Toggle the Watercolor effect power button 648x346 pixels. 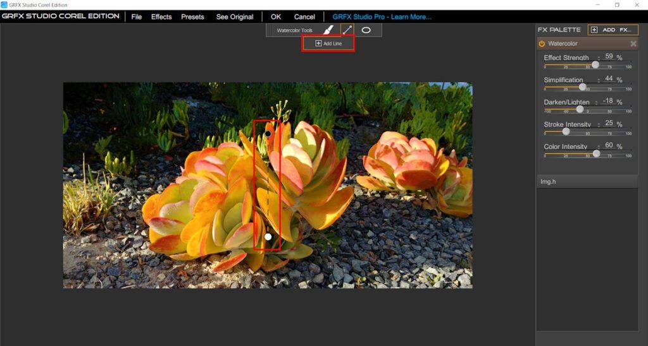[542, 44]
